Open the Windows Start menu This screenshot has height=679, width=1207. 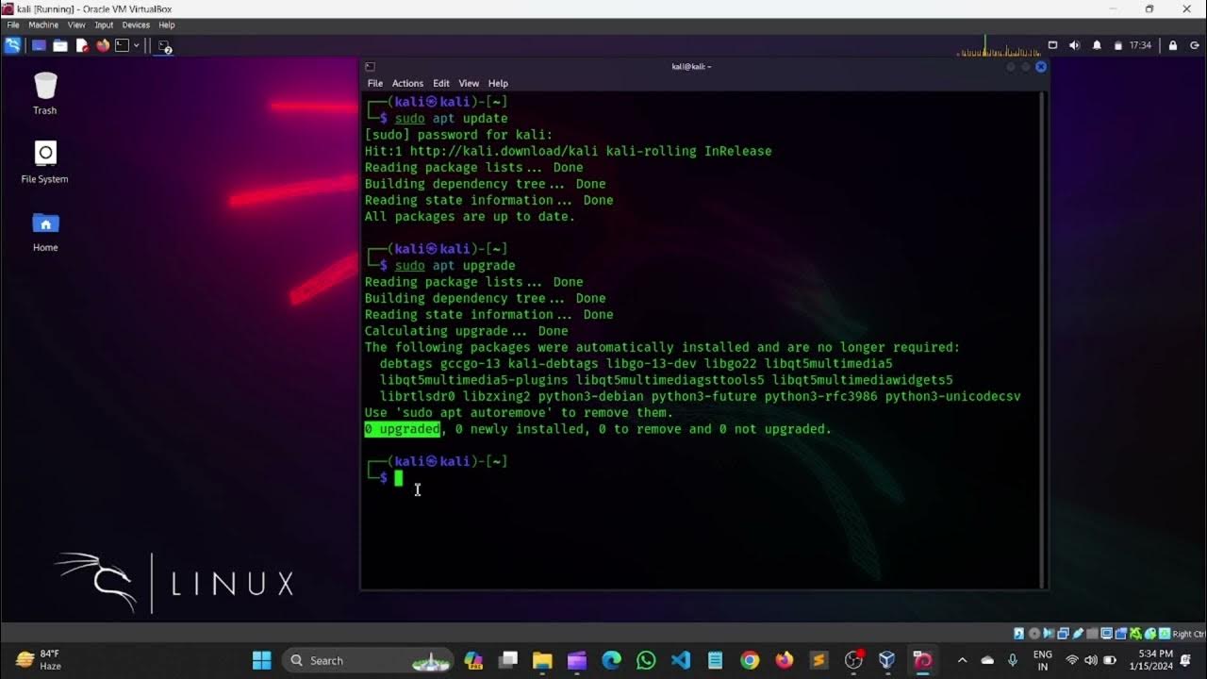coord(262,660)
